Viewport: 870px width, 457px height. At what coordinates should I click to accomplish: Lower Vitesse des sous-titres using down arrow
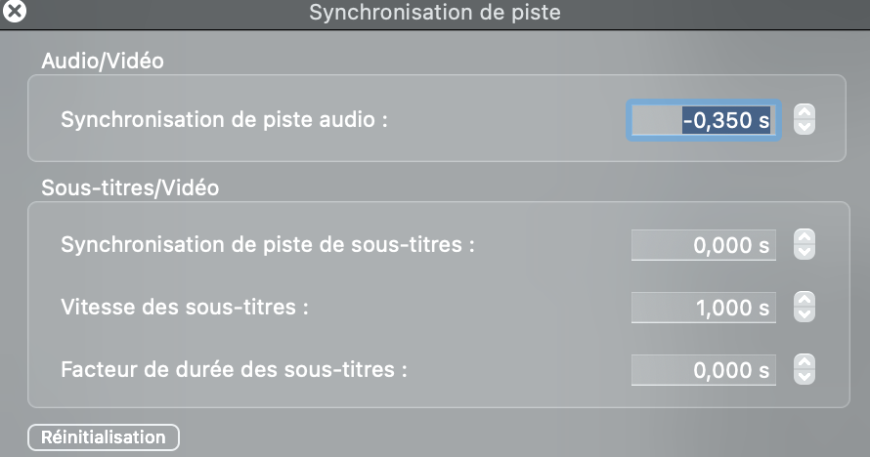804,314
